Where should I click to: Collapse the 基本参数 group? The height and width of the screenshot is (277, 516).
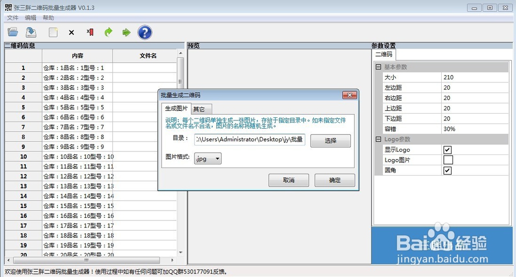[378, 67]
